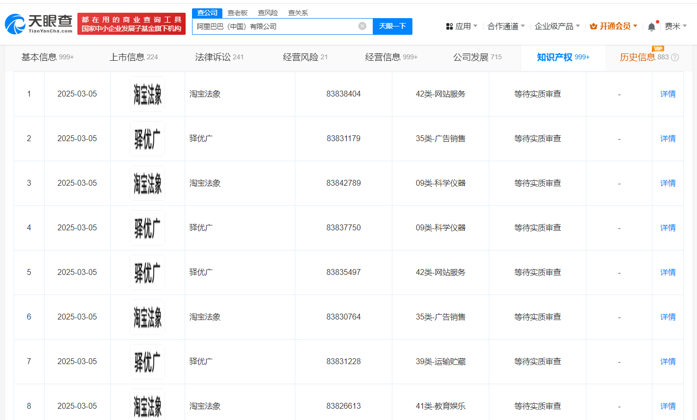Select the 查关系 search tab
Screen dimensions: 697x420
click(298, 13)
